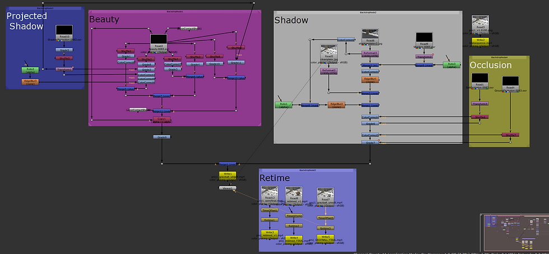The width and height of the screenshot is (549, 254).
Task: Select the Merge9 mask node
Action: (x=425, y=65)
